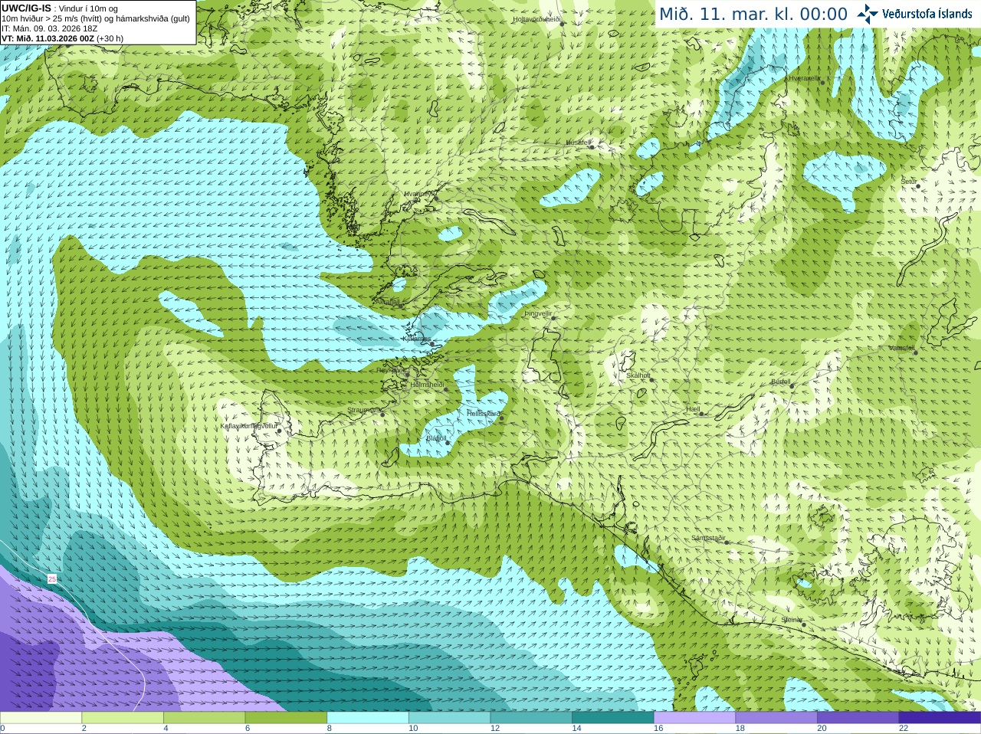Click the Reykjavík station marker
The width and height of the screenshot is (981, 734).
click(x=406, y=375)
